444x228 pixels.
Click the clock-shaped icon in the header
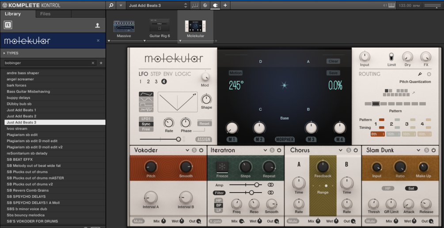click(x=205, y=5)
